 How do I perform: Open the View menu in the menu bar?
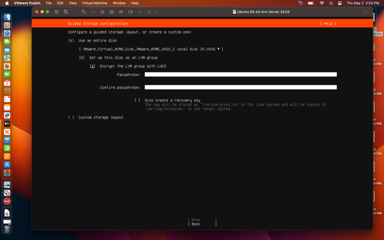(72, 3)
